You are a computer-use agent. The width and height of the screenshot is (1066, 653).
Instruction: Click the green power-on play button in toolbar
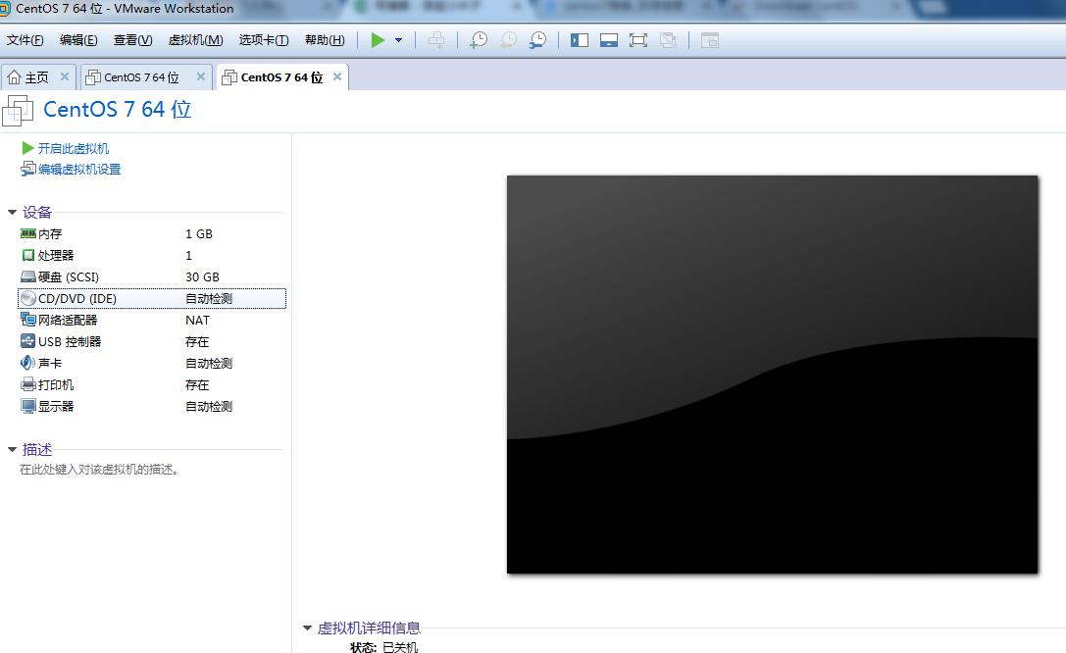(378, 40)
